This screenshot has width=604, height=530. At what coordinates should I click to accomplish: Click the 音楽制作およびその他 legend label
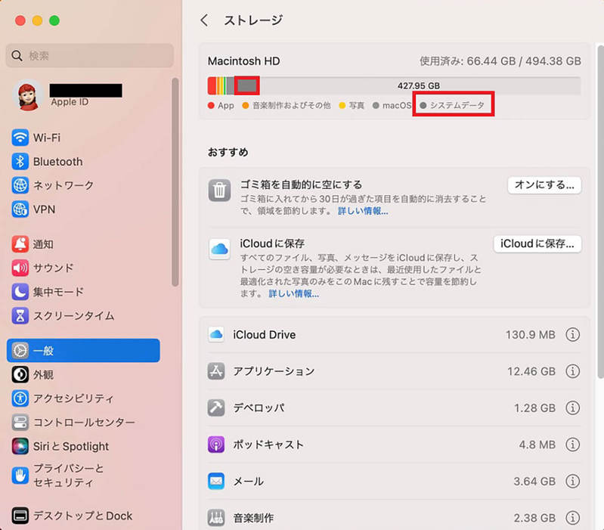coord(292,106)
